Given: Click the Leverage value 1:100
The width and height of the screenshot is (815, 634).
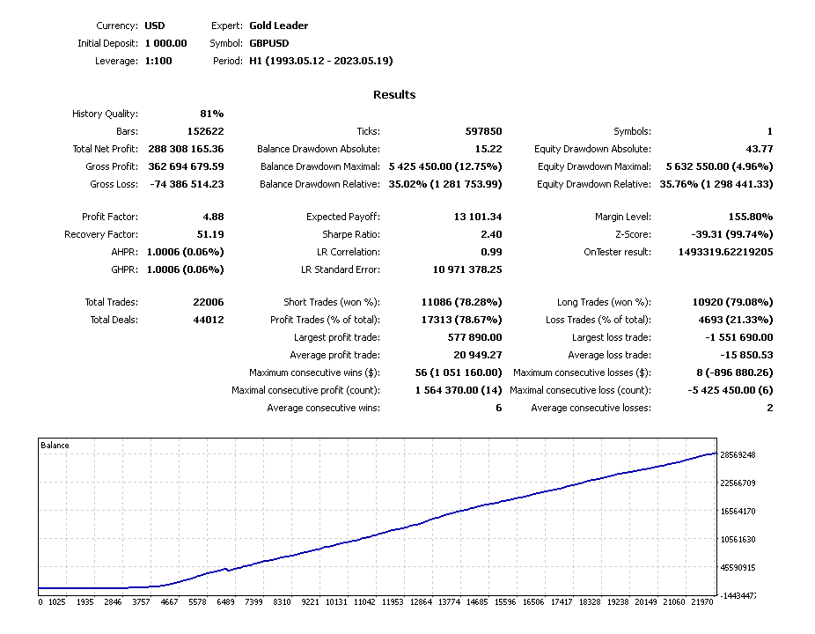Looking at the screenshot, I should pyautogui.click(x=158, y=61).
